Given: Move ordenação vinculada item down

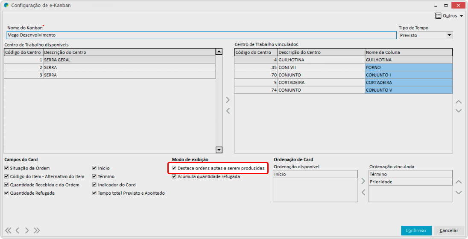Looking at the screenshot, I should (459, 192).
